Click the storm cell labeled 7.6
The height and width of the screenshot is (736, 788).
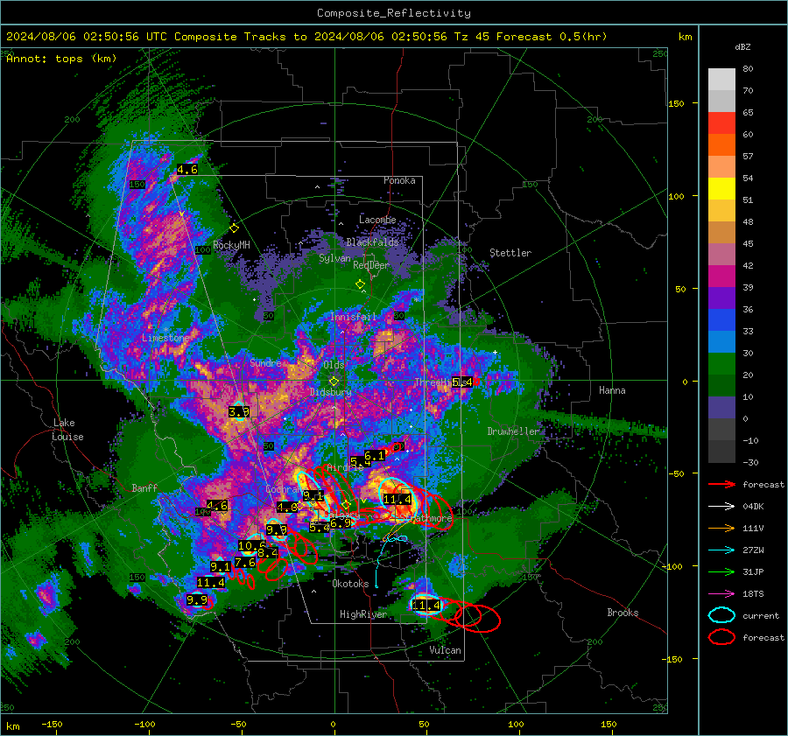click(245, 563)
